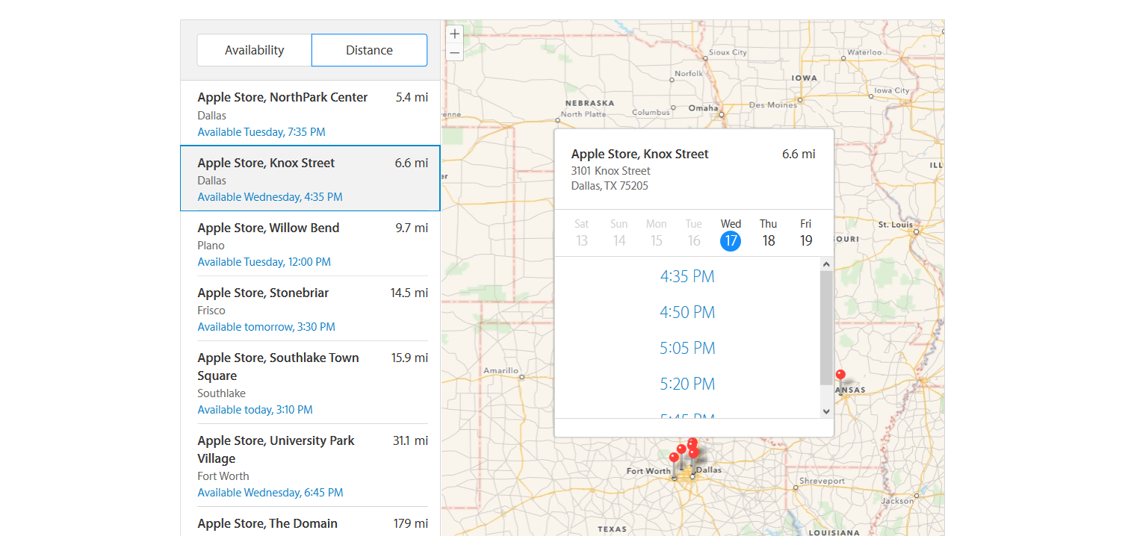Choose Wed 17 in the date picker
This screenshot has height=536, width=1125.
(731, 234)
